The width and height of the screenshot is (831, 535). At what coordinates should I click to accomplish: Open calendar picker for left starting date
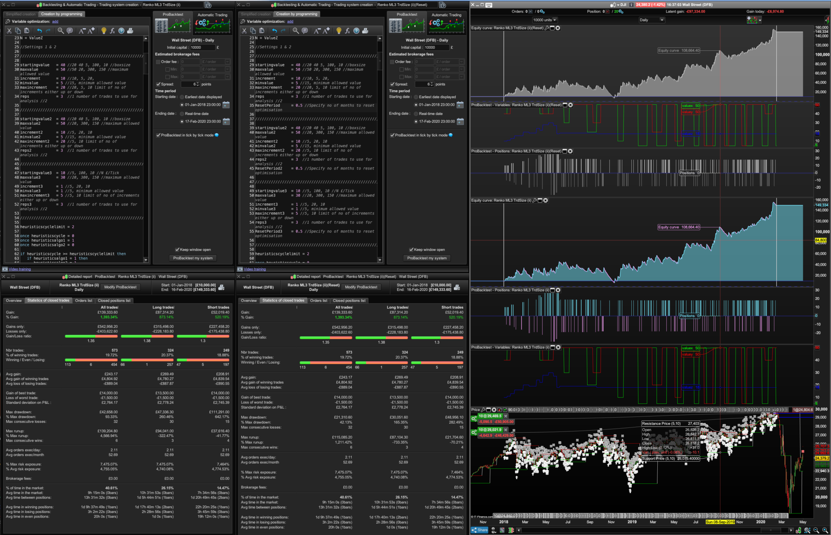click(226, 105)
